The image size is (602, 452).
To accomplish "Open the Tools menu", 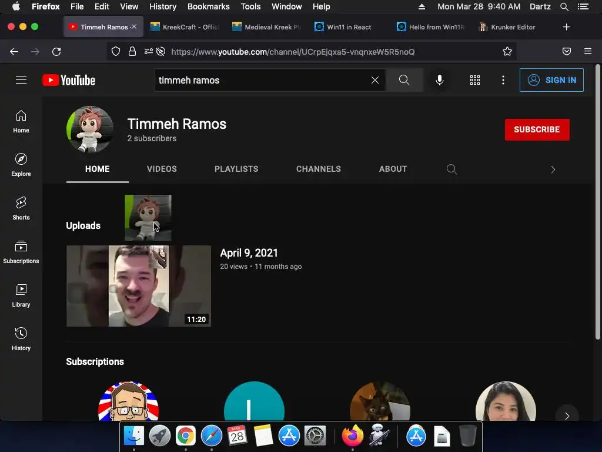I will click(x=250, y=6).
